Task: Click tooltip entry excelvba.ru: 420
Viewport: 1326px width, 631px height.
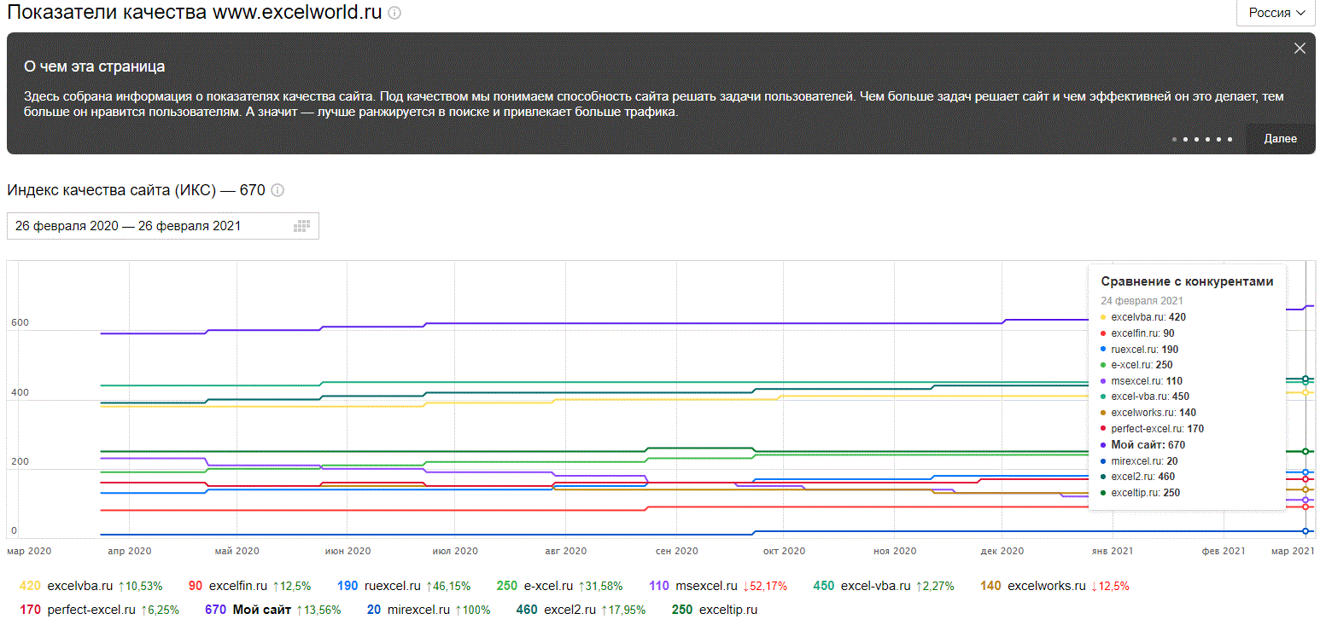Action: (1143, 317)
